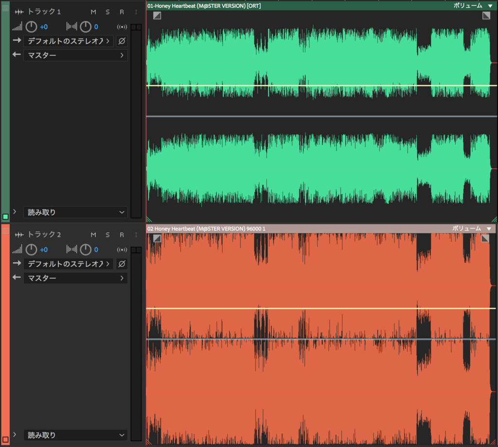Click the Track 2 pan knob

[x=86, y=250]
